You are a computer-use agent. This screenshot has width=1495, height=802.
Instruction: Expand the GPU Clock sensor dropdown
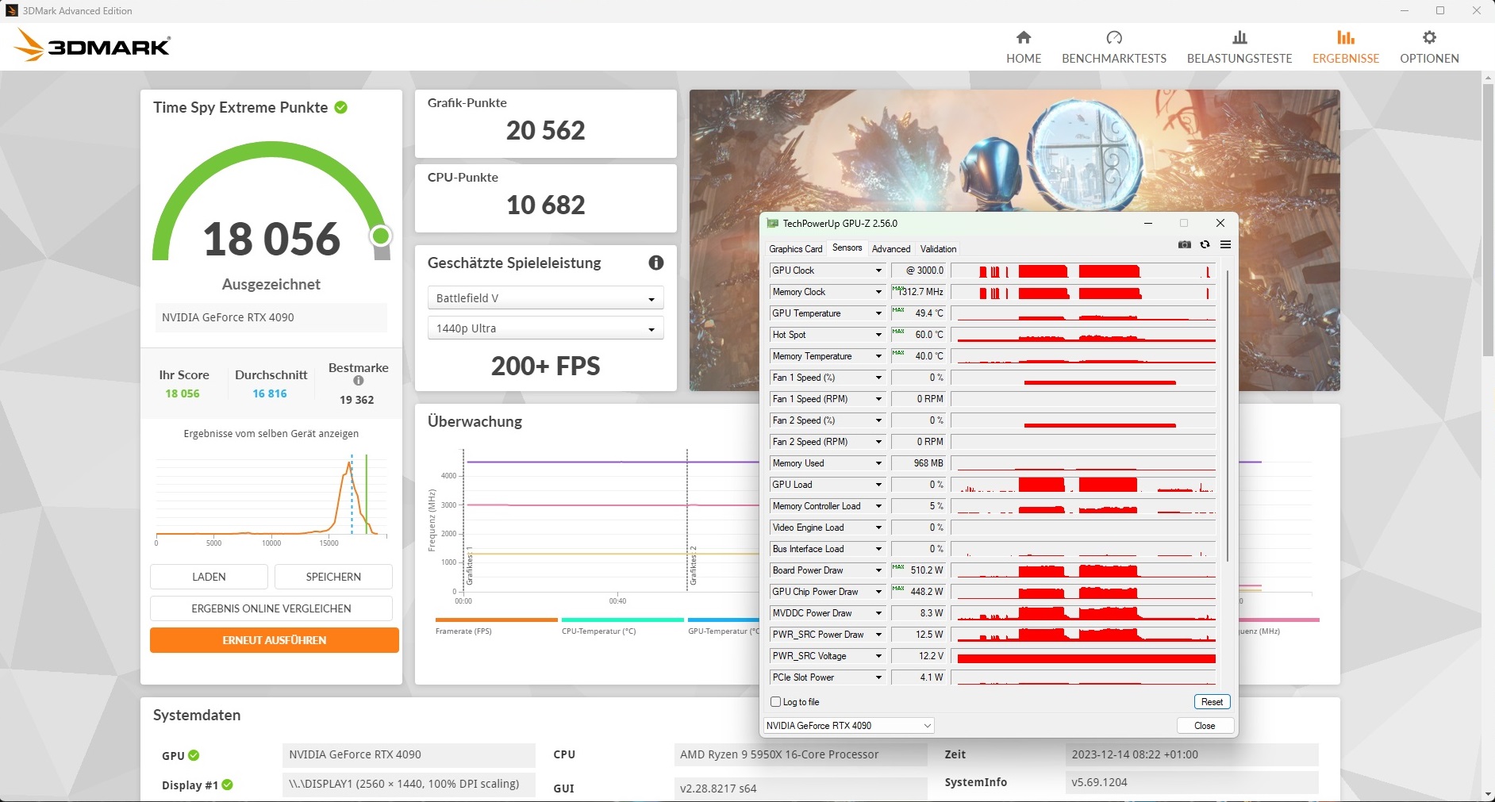click(878, 271)
